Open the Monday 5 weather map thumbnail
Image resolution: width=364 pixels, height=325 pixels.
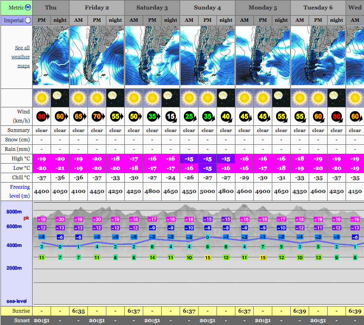tap(263, 56)
